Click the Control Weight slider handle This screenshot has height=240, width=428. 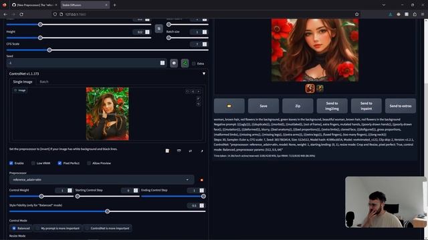pos(41,196)
